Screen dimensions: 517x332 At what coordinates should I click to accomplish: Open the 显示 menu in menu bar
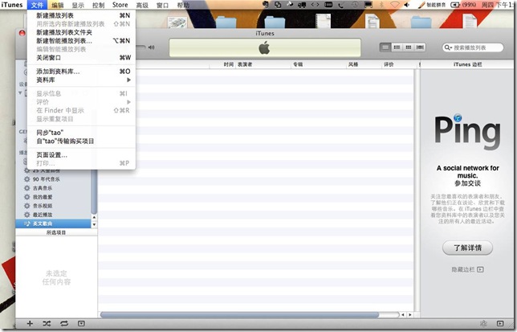click(x=78, y=5)
